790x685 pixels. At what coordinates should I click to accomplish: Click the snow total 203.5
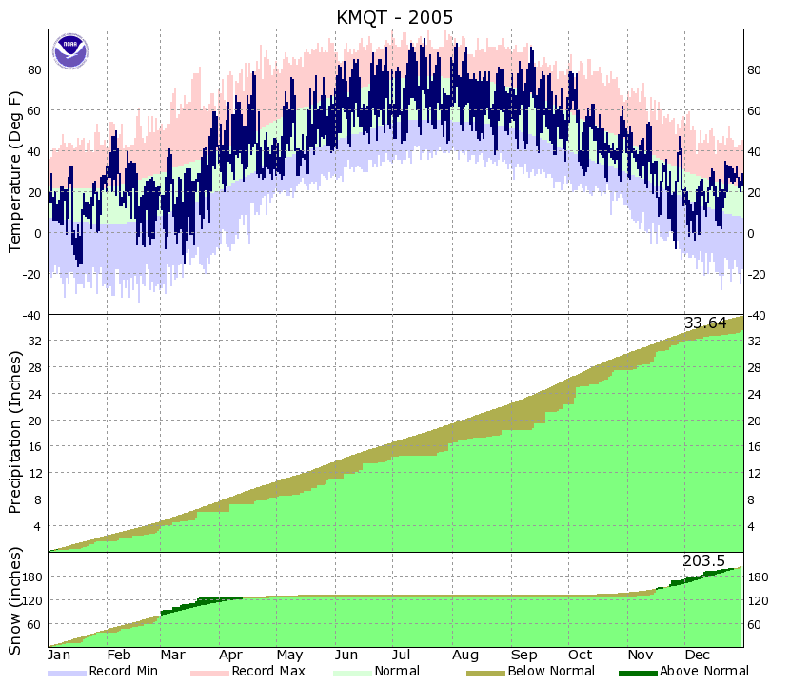[703, 560]
